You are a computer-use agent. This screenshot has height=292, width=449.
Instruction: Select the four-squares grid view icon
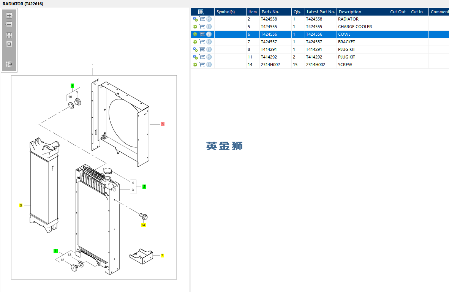click(9, 35)
